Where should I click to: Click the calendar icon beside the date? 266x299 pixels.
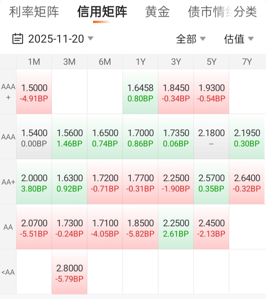point(18,38)
